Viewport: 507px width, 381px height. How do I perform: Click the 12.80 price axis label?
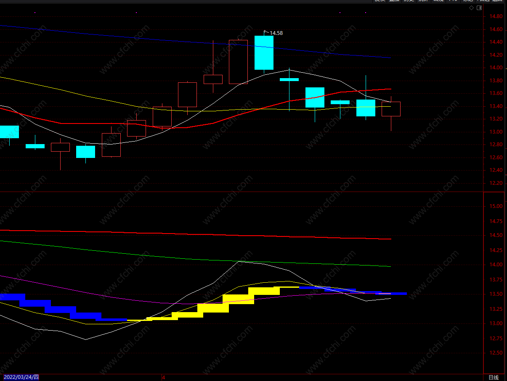[496, 145]
